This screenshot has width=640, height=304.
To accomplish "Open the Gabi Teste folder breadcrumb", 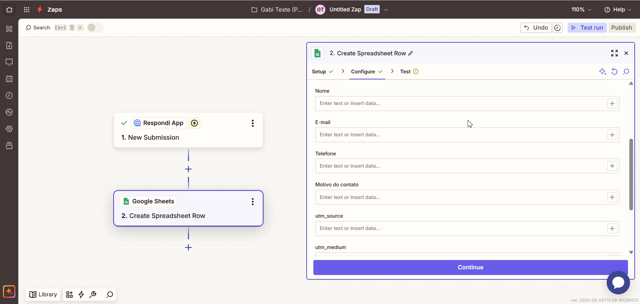I will (277, 10).
